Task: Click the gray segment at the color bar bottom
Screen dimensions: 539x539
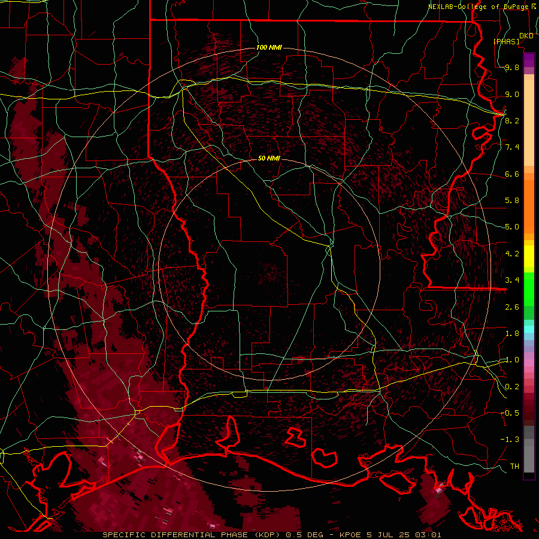Action: (529, 459)
